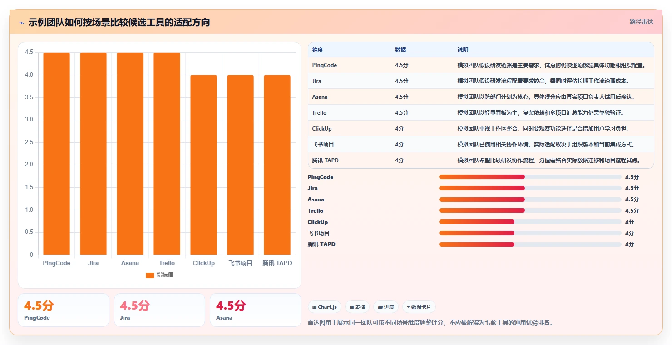Click the spark icon before the header title
The height and width of the screenshot is (345, 672).
tap(21, 23)
